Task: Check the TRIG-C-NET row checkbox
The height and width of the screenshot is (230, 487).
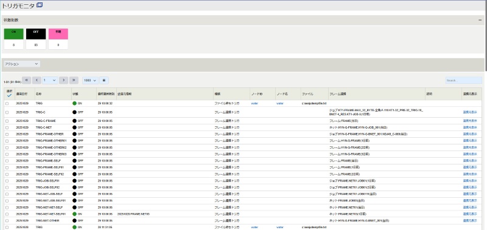Action: pyautogui.click(x=7, y=127)
